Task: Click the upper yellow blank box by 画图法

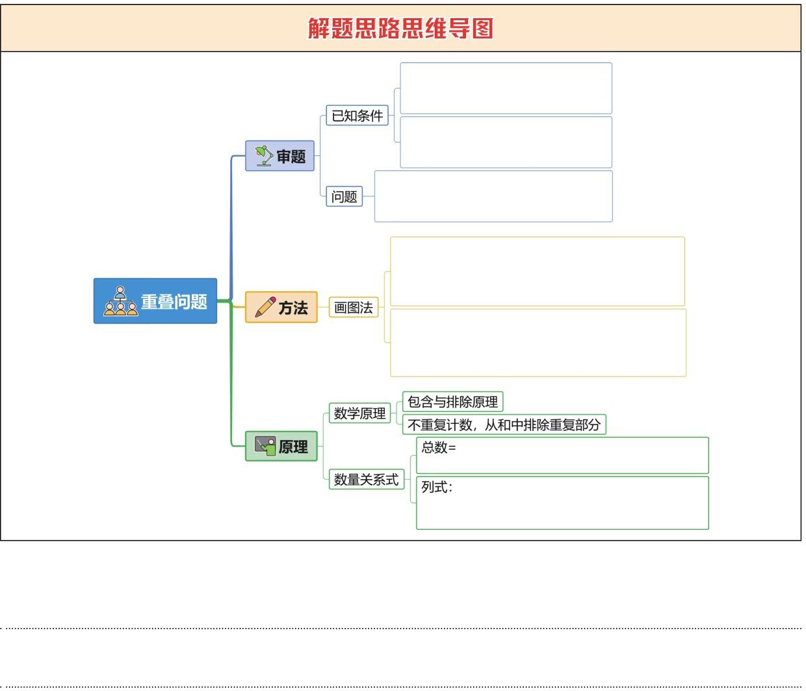Action: [537, 271]
